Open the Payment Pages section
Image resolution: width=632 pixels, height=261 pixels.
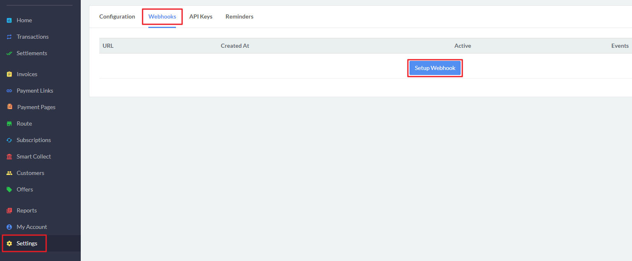(36, 107)
